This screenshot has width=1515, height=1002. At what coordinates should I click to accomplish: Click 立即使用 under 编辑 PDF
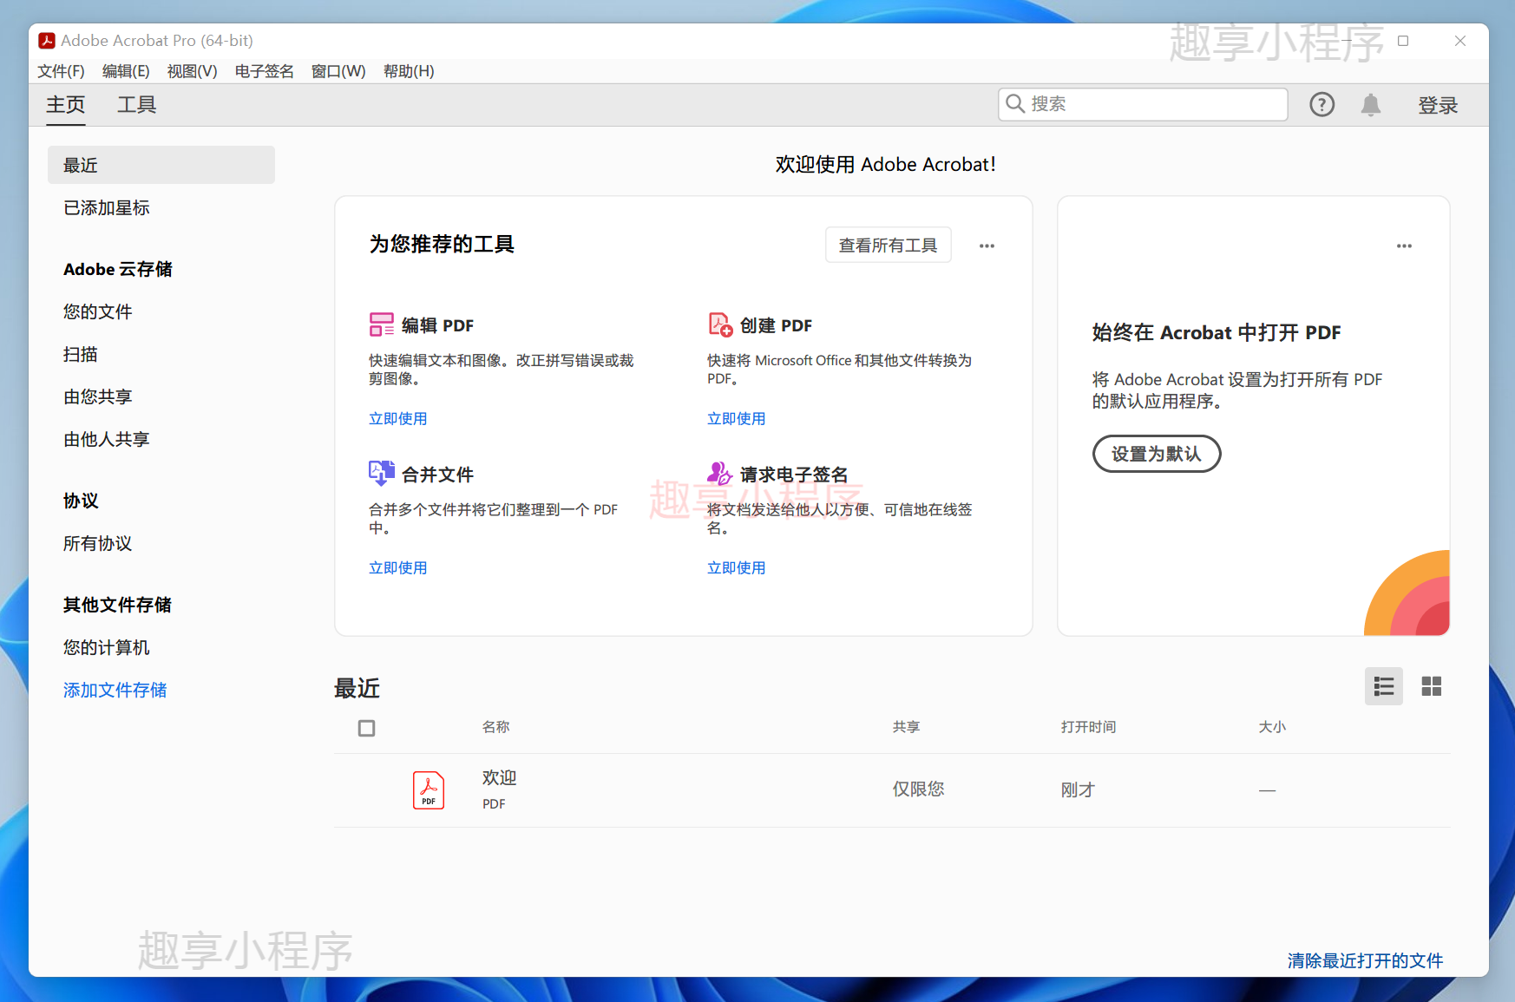pyautogui.click(x=398, y=419)
